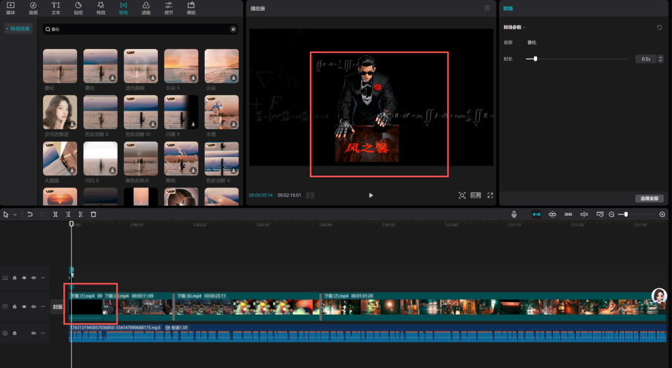Screen dimensions: 672x368
Task: Expand the selection tool dropdown arrow
Action: pos(15,214)
